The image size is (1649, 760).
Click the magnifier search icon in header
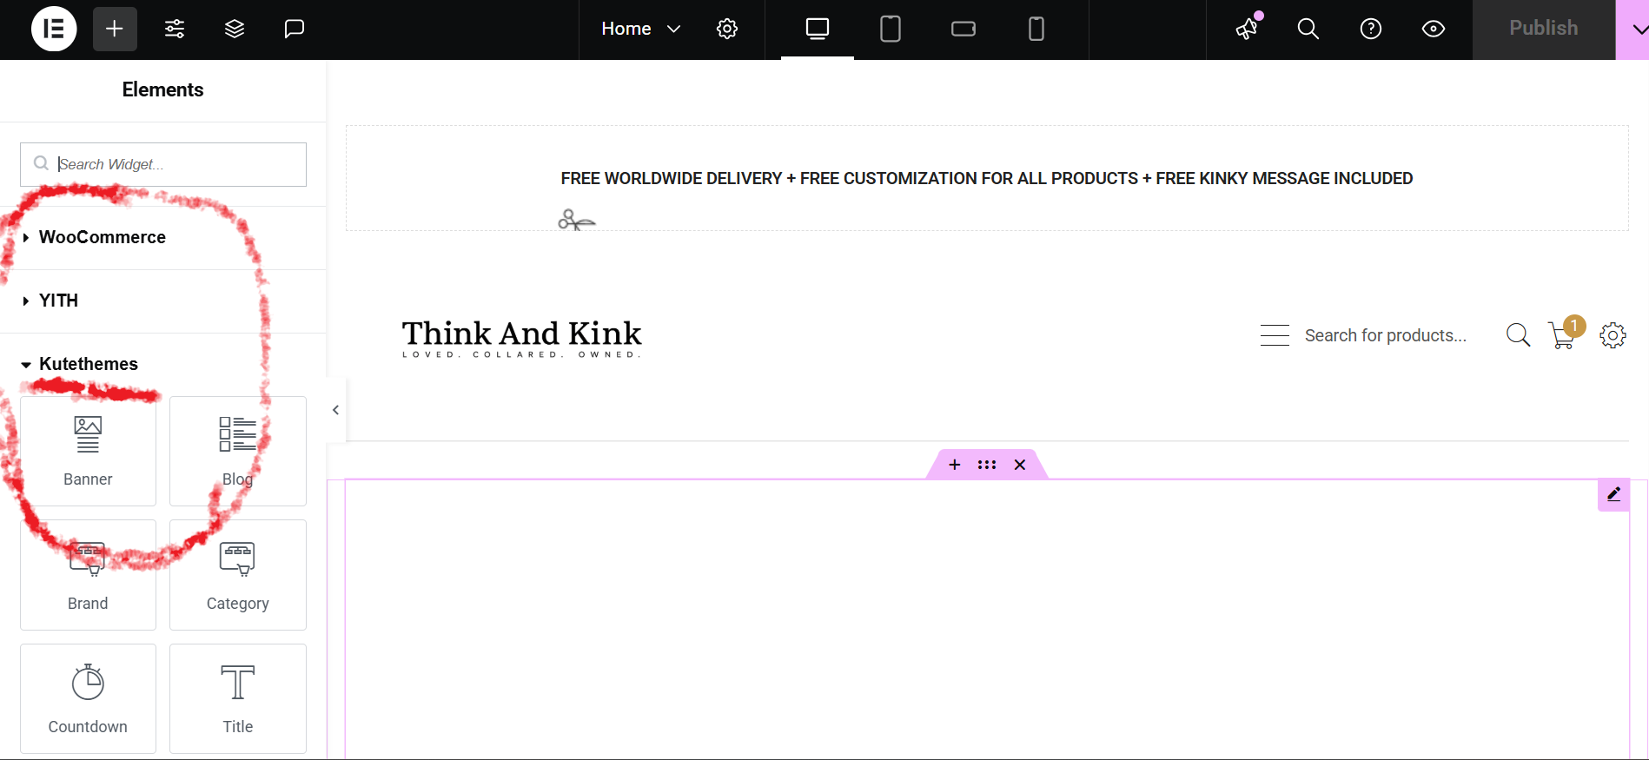pyautogui.click(x=1518, y=335)
